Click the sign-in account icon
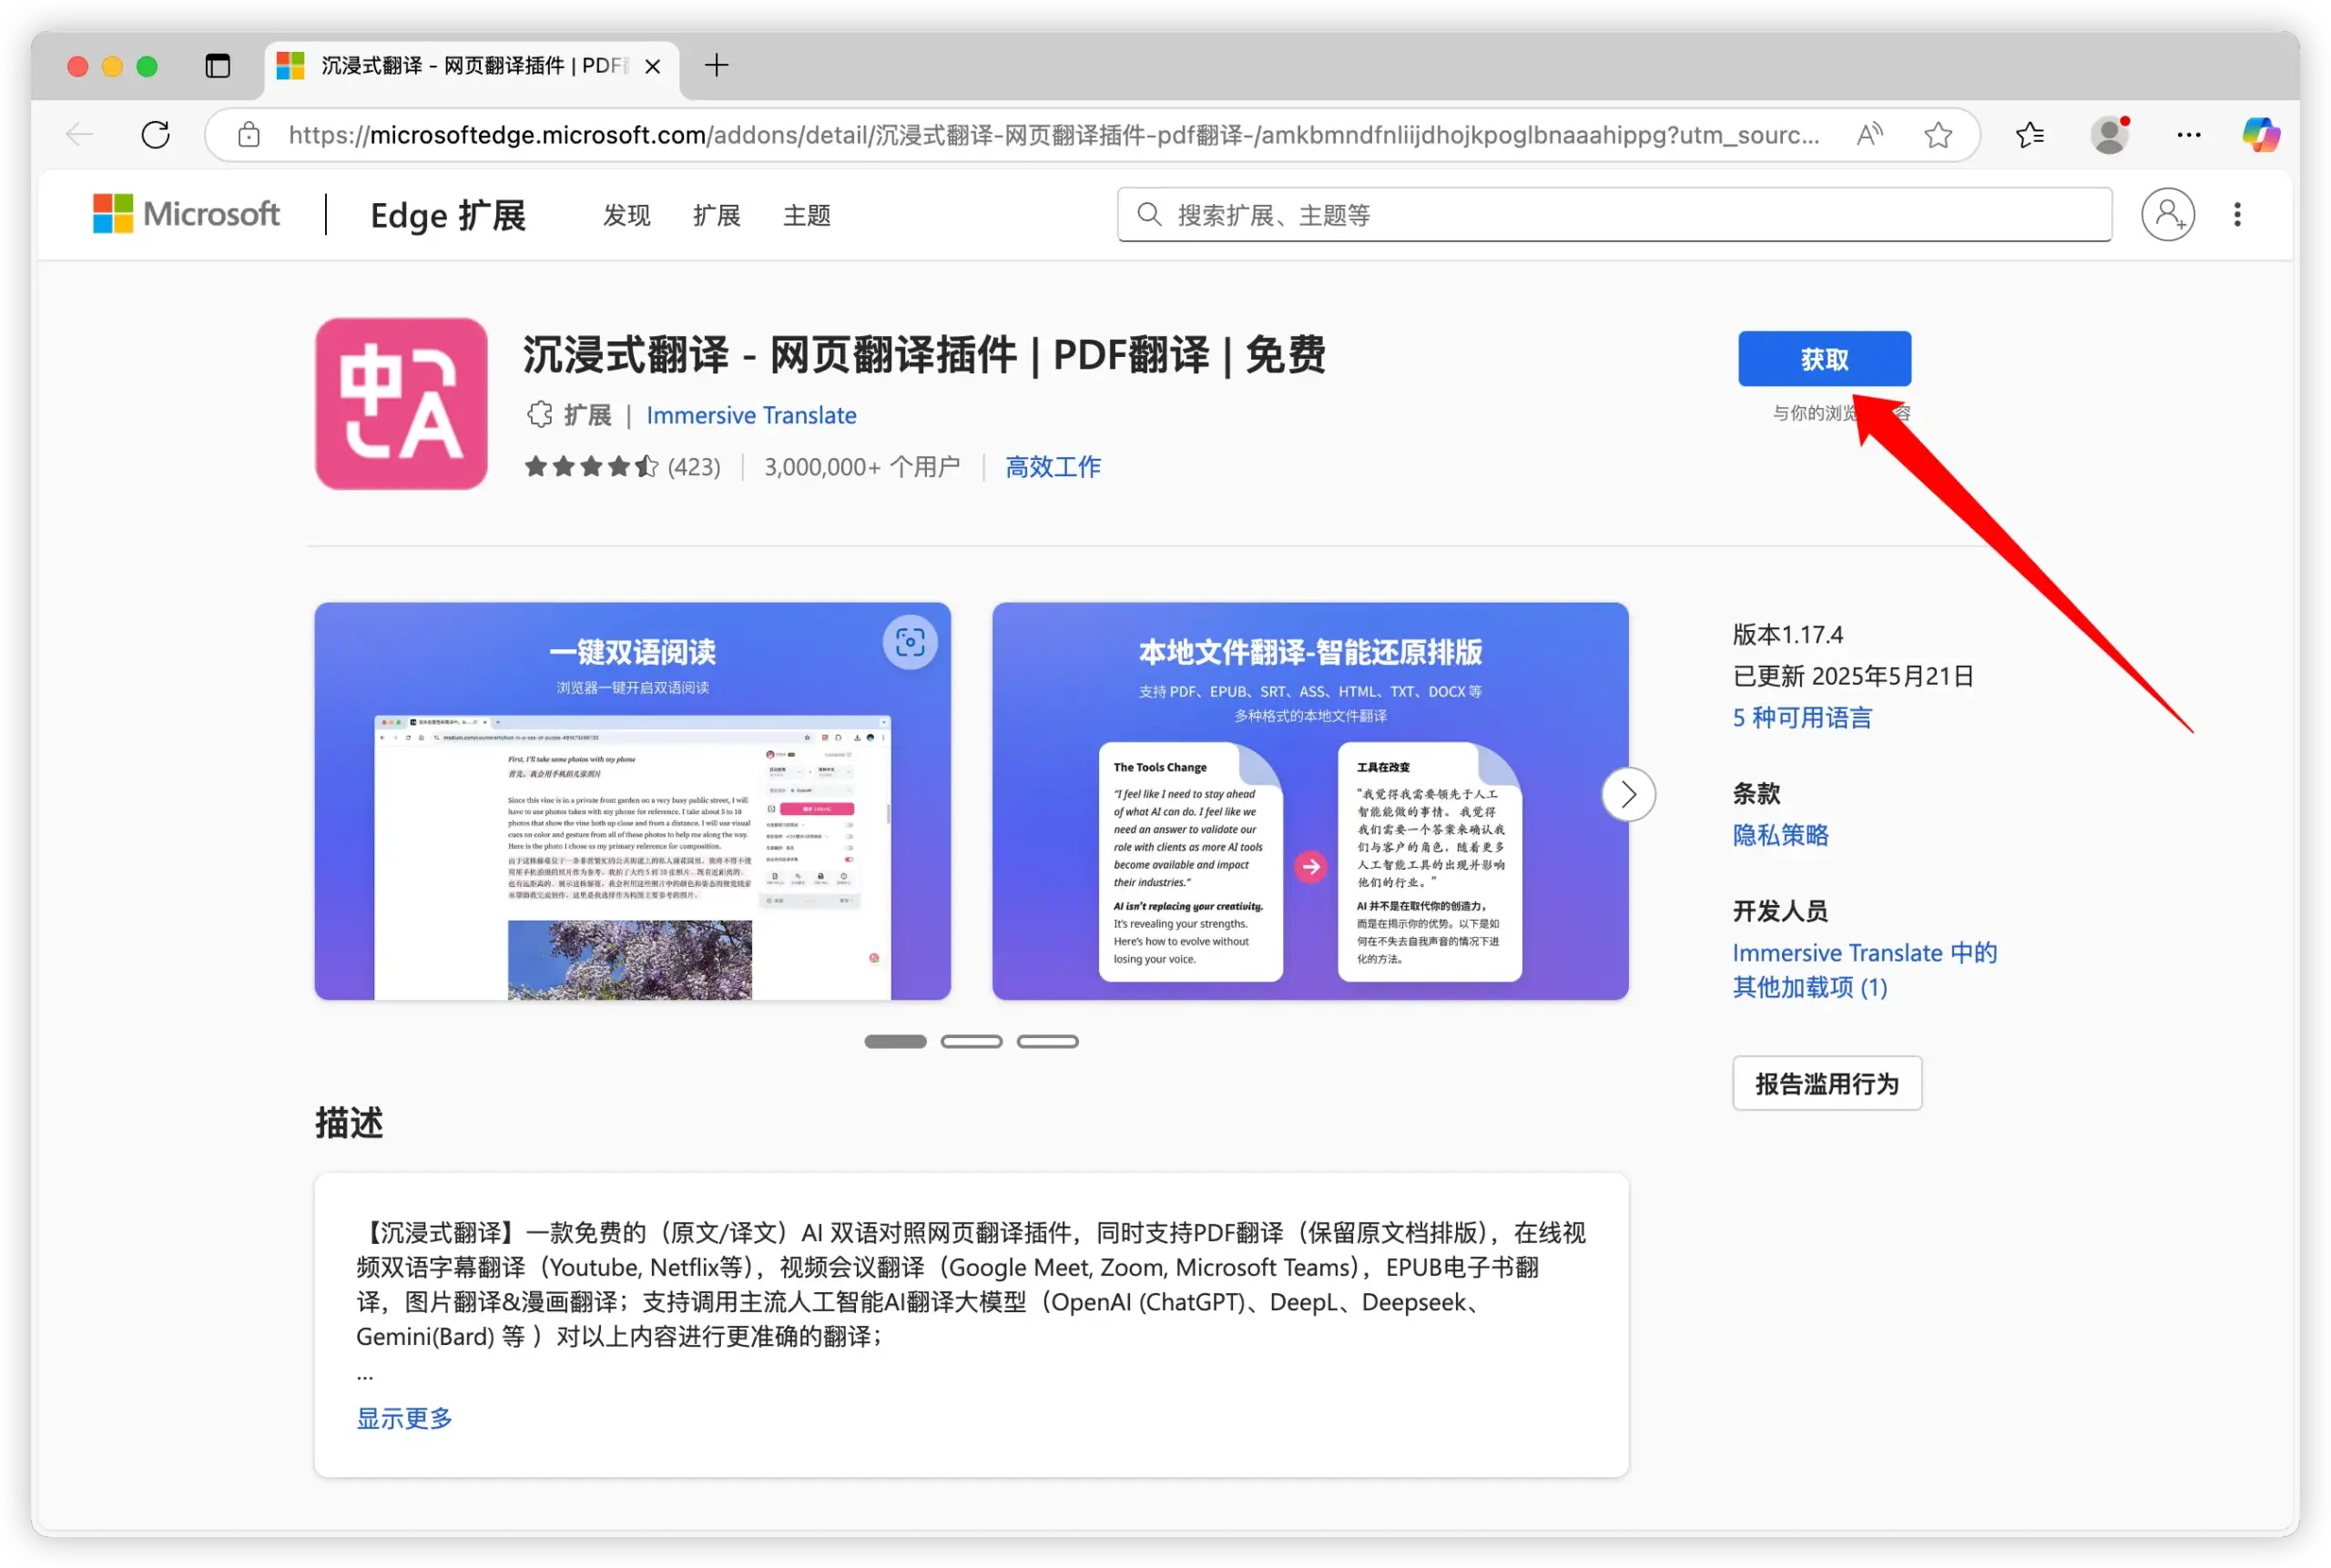Viewport: 2331px width, 1568px height. coord(2167,214)
